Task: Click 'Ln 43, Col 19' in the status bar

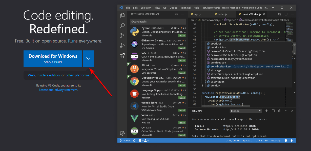Action: (x=233, y=140)
